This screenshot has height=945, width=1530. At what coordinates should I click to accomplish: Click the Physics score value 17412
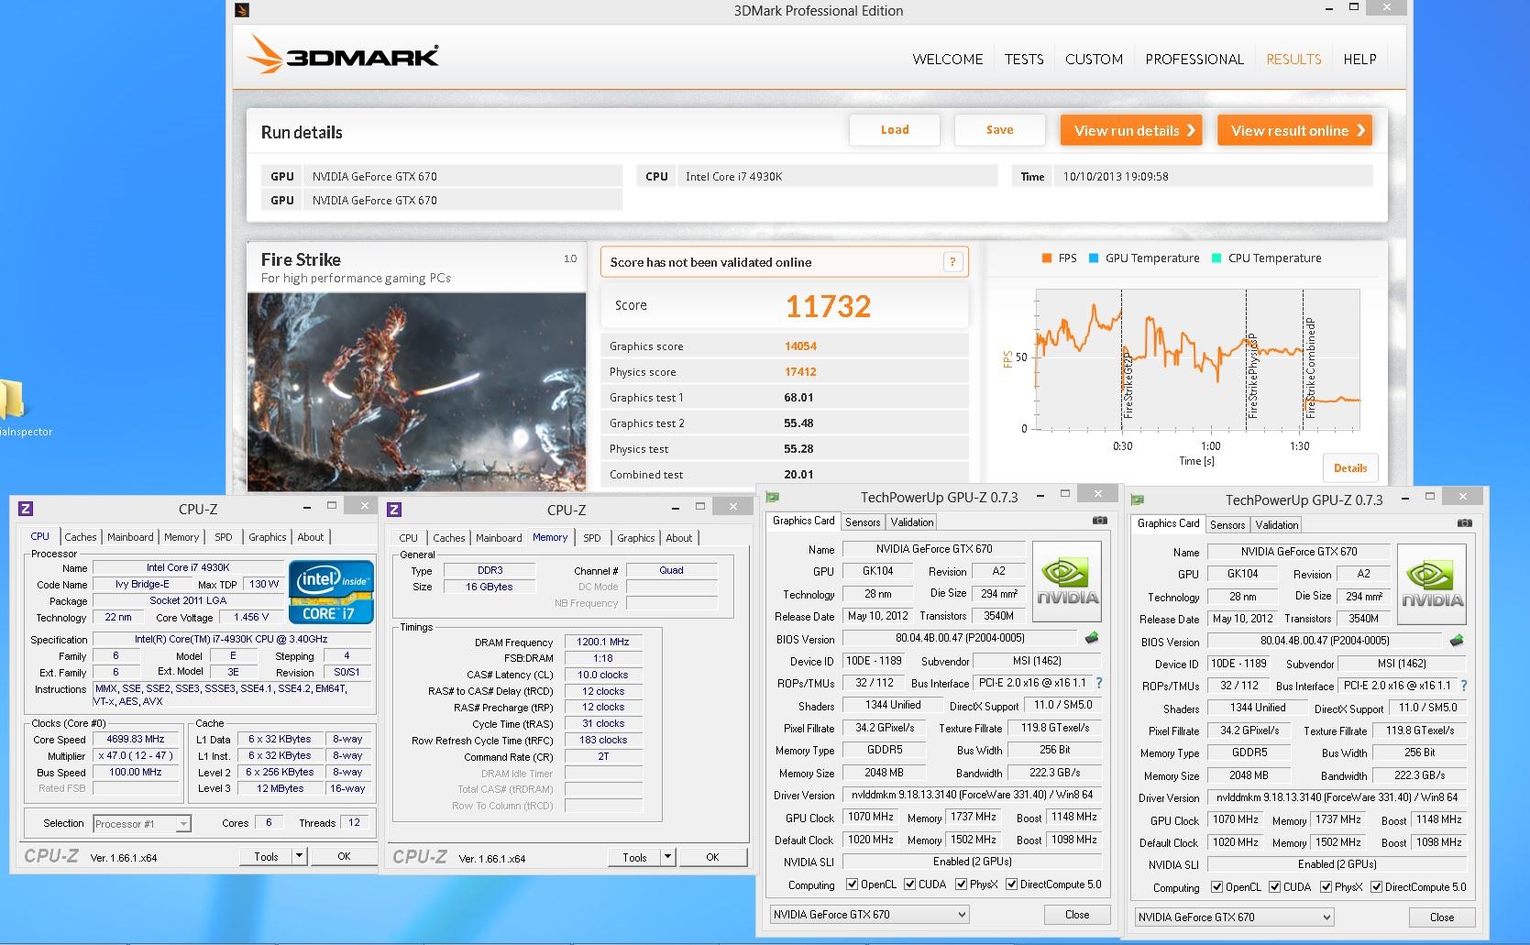[800, 372]
